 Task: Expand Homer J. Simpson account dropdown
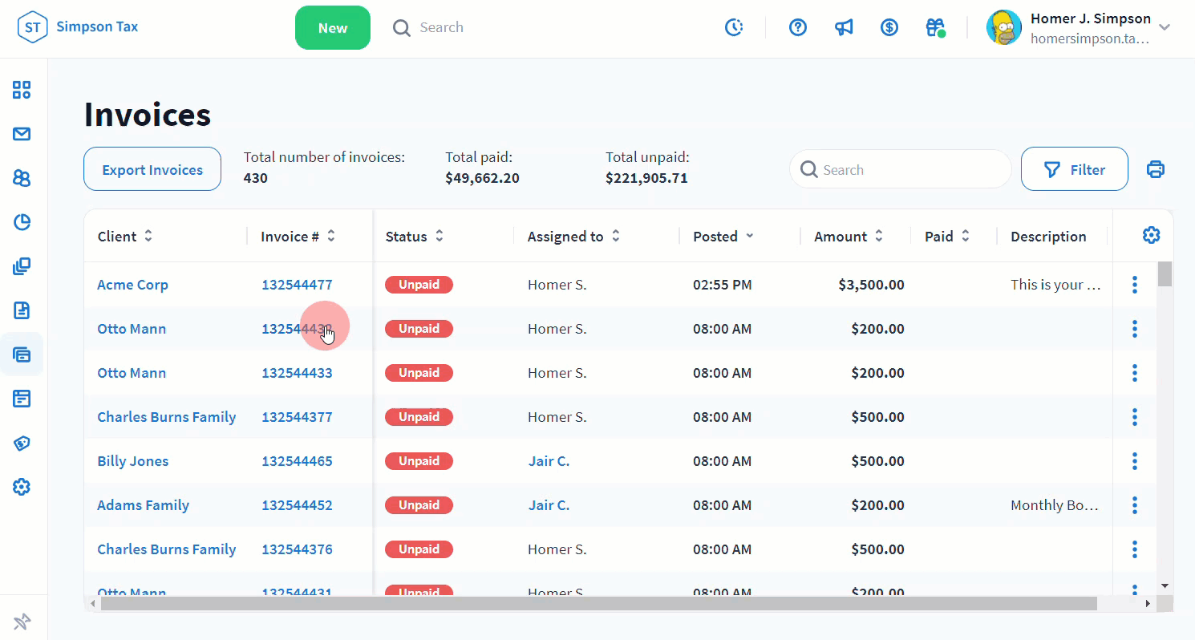1165,27
